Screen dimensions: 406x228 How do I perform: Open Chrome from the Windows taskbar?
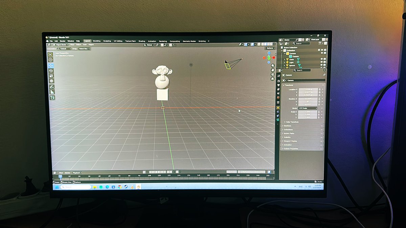pyautogui.click(x=120, y=187)
